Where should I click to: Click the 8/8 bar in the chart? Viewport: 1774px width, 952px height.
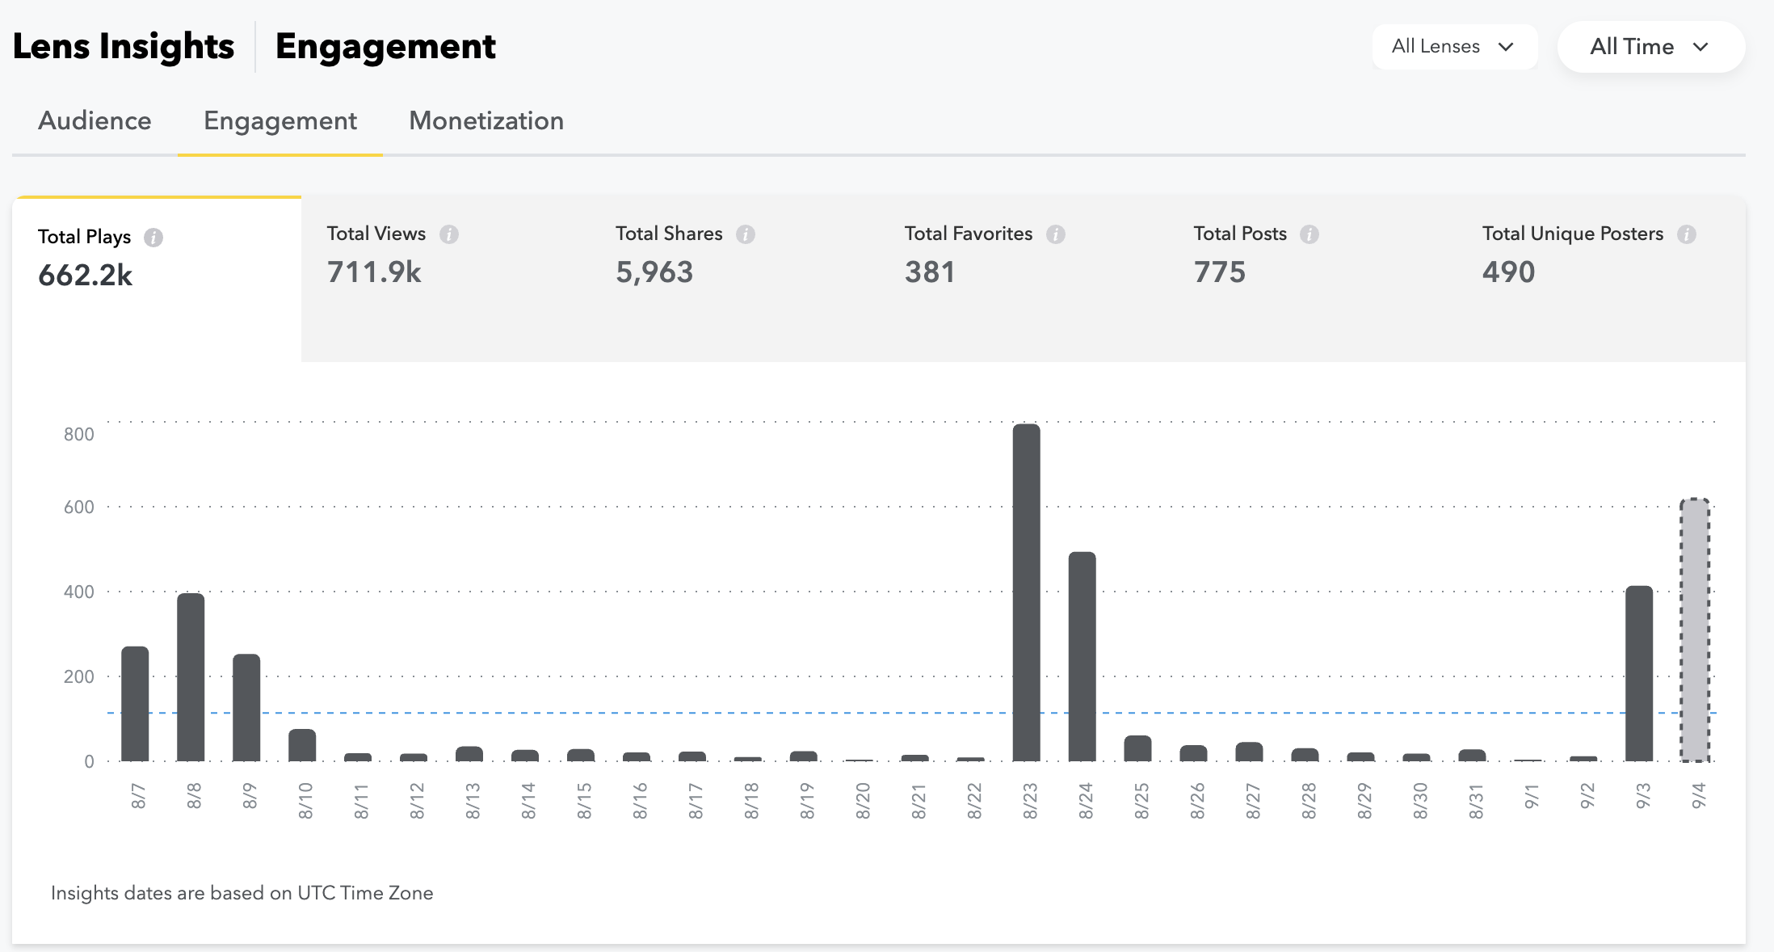pyautogui.click(x=191, y=677)
